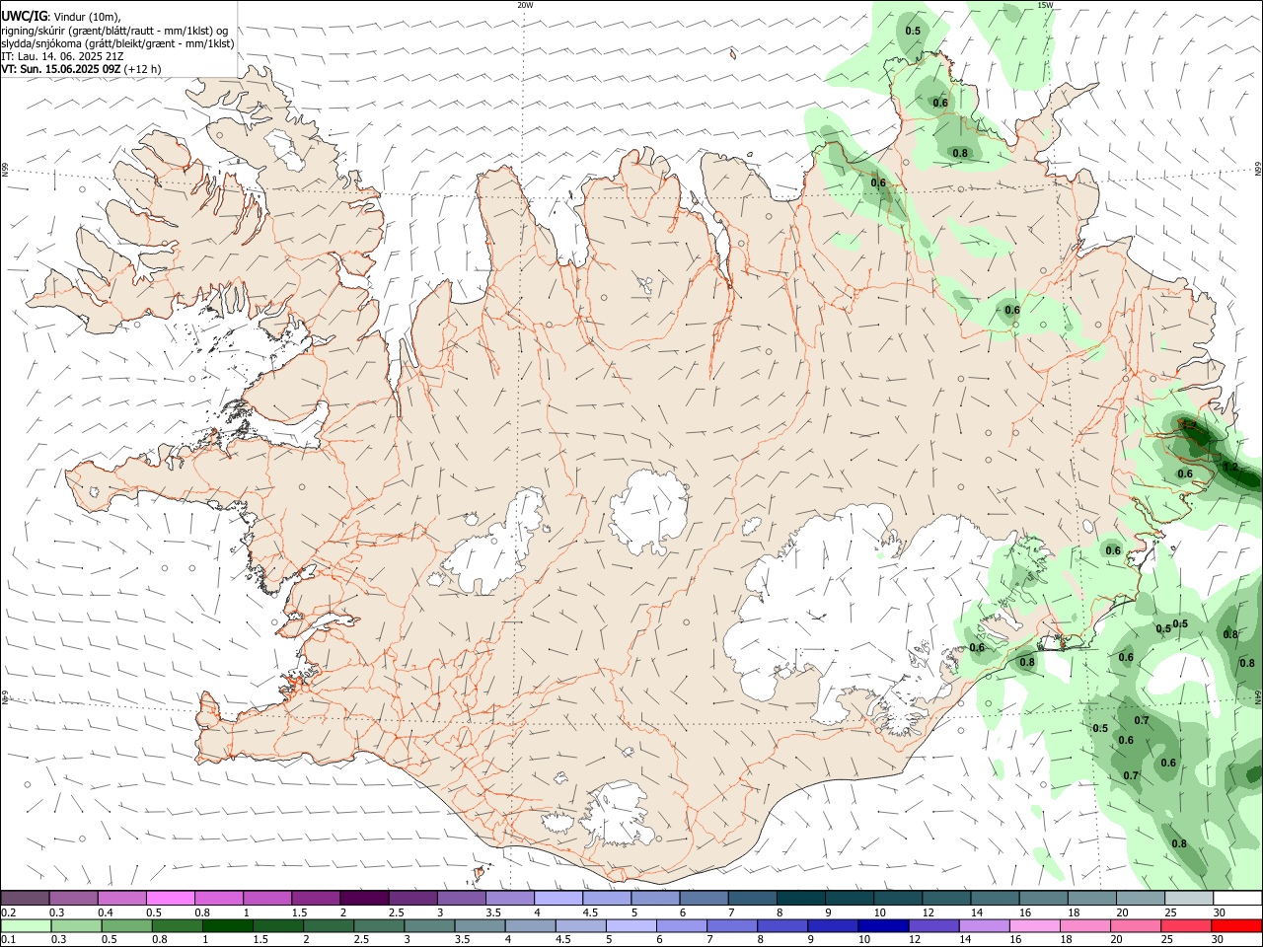Pick the bright pink swatch starting at 0.5 in upper scale

170,898
